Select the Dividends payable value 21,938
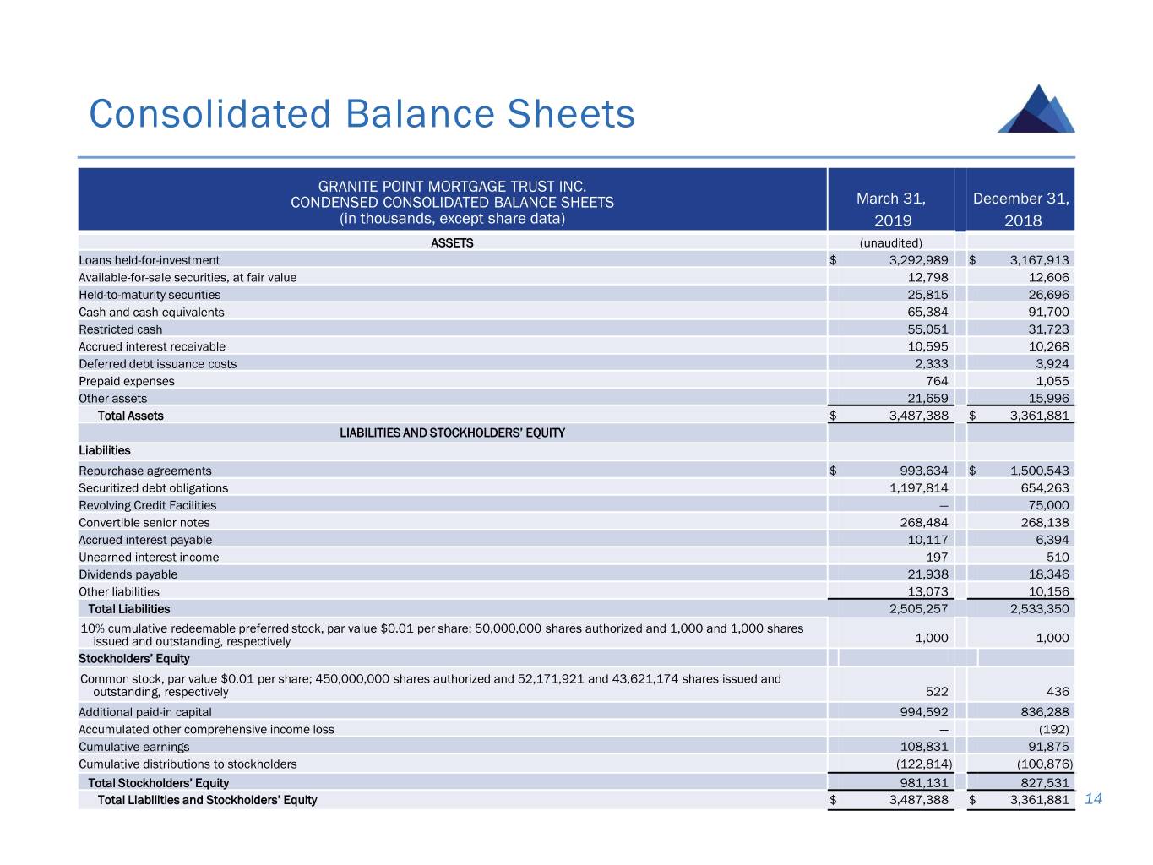The height and width of the screenshot is (865, 1153). [927, 574]
